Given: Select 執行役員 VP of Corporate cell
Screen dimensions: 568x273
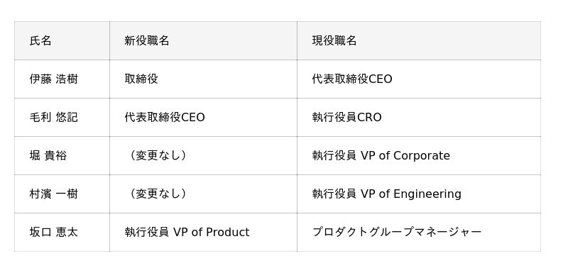Looking at the screenshot, I should (419, 155).
